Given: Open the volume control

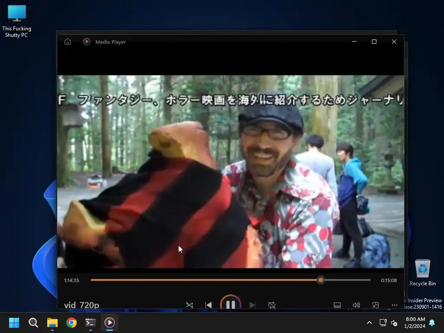Looking at the screenshot, I should 356,305.
